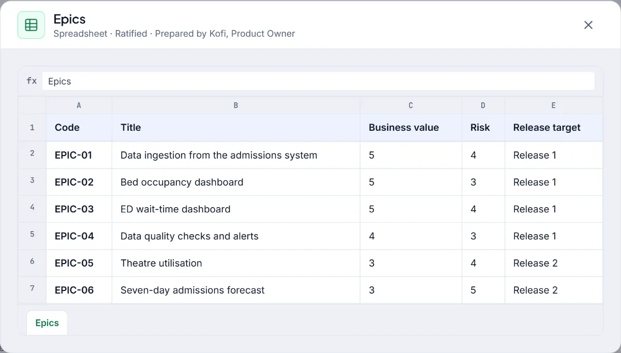This screenshot has height=353, width=621.
Task: Click the Code header cell
Action: coord(79,128)
